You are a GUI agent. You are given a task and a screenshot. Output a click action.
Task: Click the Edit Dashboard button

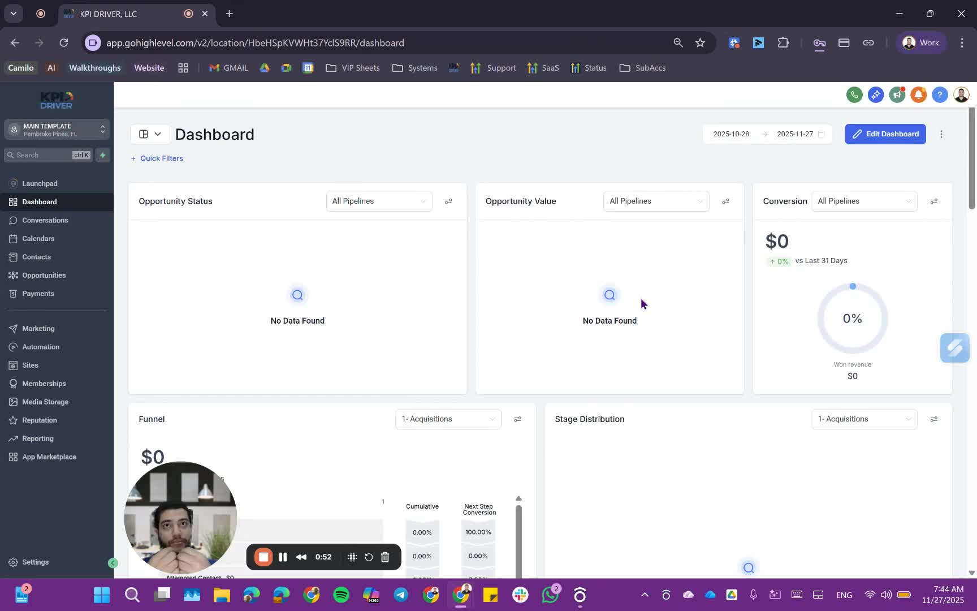(x=885, y=134)
